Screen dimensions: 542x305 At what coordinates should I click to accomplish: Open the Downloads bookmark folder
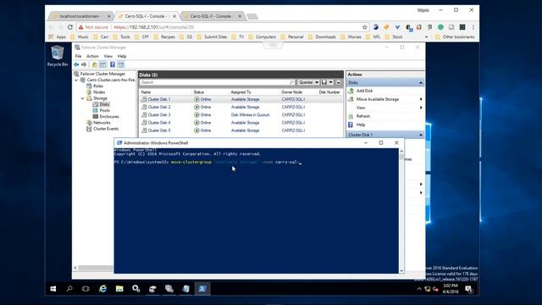322,36
